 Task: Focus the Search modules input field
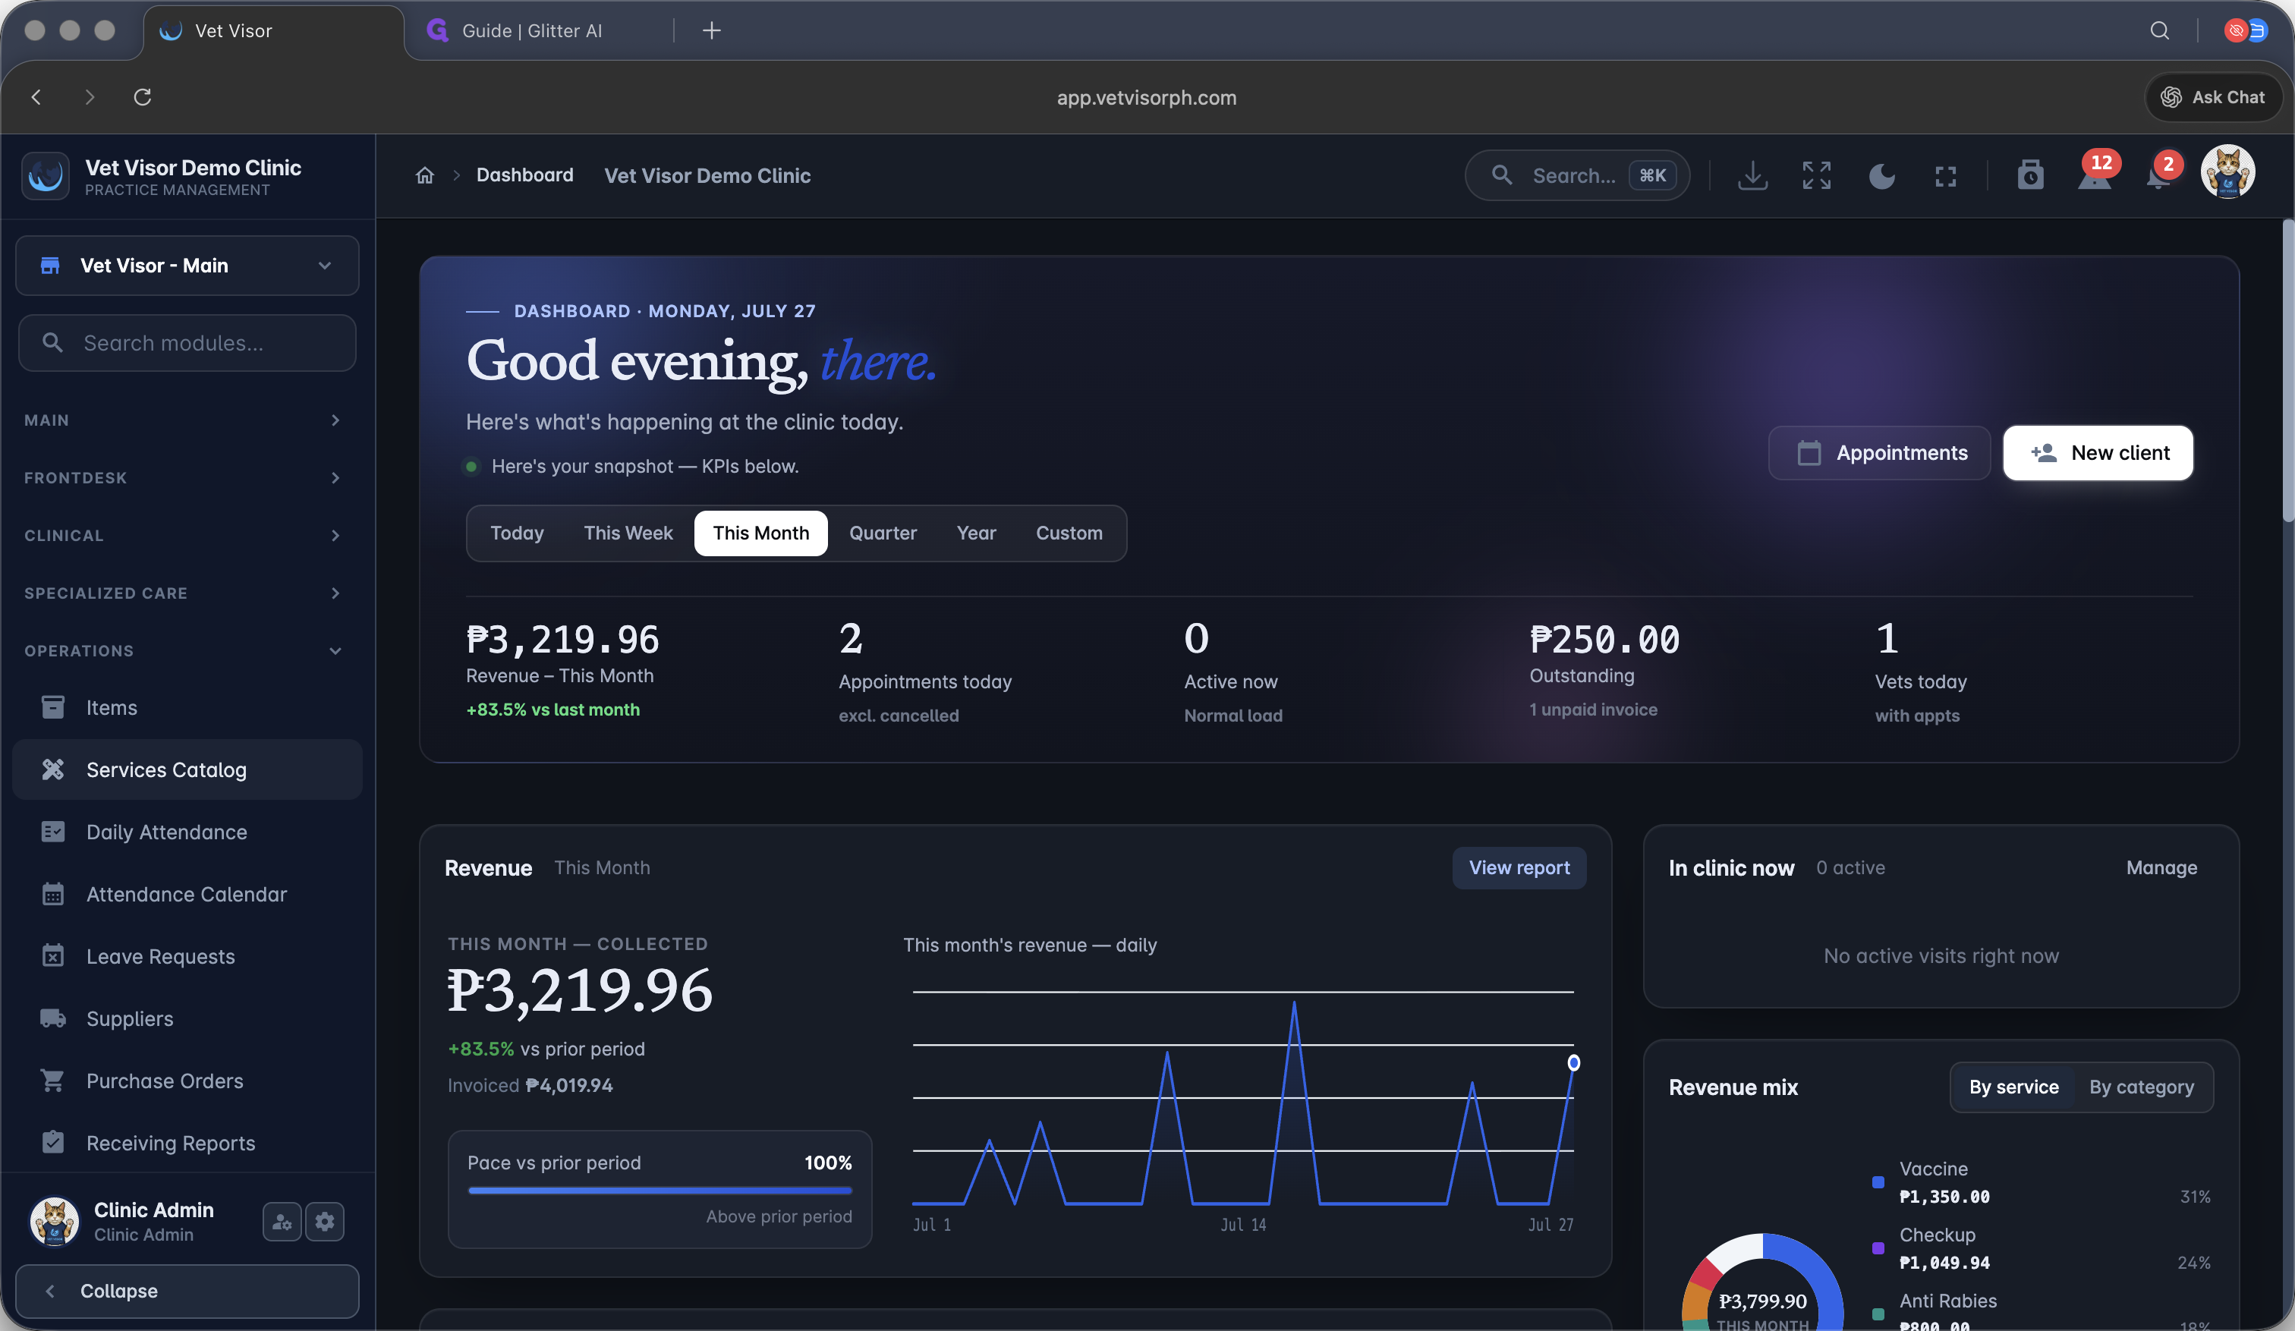point(187,342)
